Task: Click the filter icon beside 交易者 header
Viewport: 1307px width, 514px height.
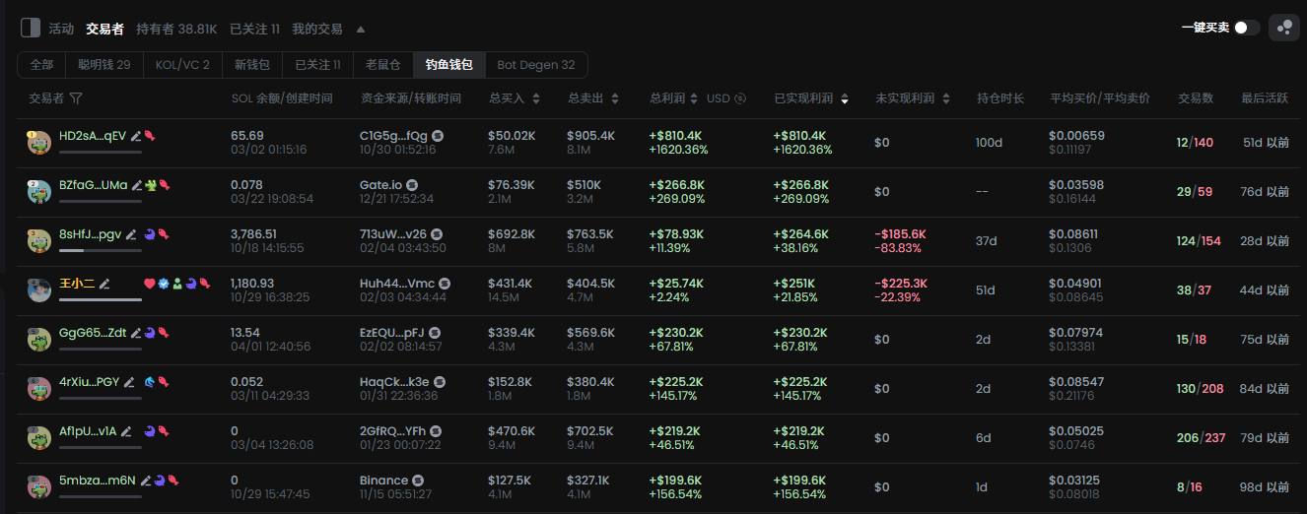Action: point(76,98)
